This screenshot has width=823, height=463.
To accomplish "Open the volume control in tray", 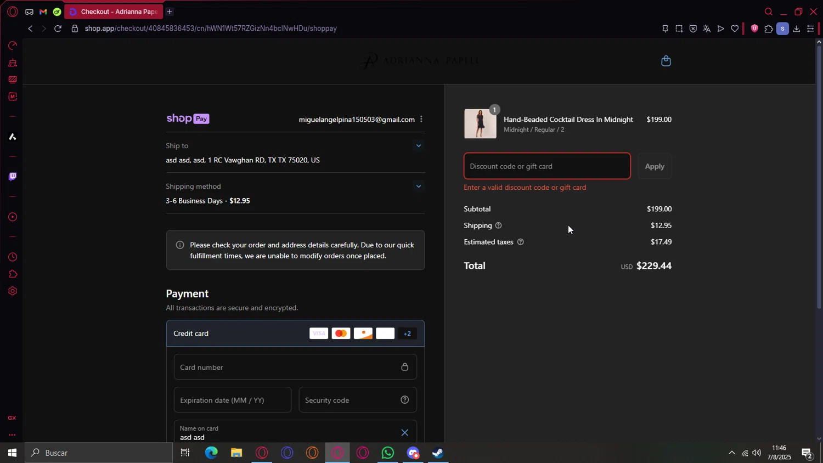I will (x=757, y=453).
